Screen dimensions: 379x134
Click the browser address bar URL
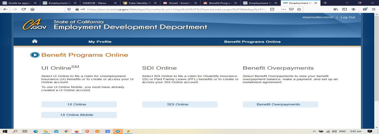(x=177, y=9)
